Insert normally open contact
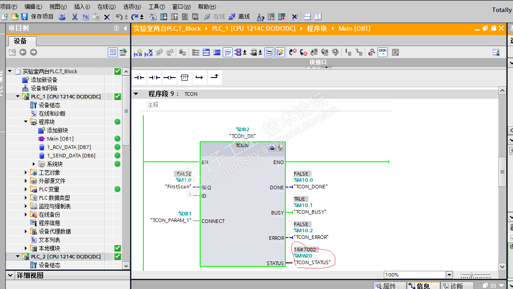The height and width of the screenshot is (289, 513). [139, 78]
